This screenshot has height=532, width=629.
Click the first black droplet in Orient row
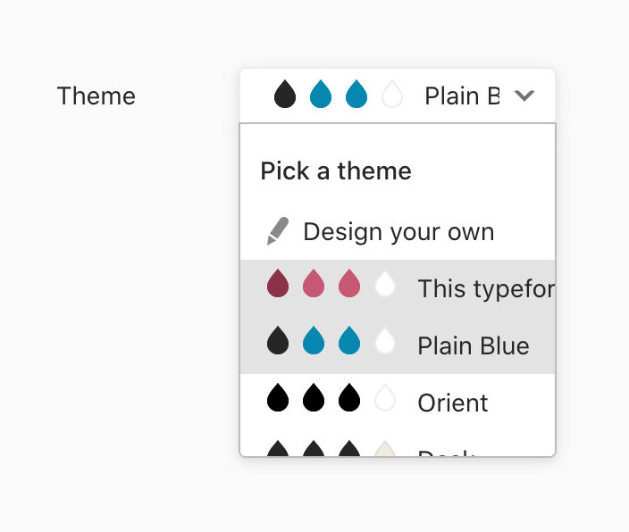[278, 397]
